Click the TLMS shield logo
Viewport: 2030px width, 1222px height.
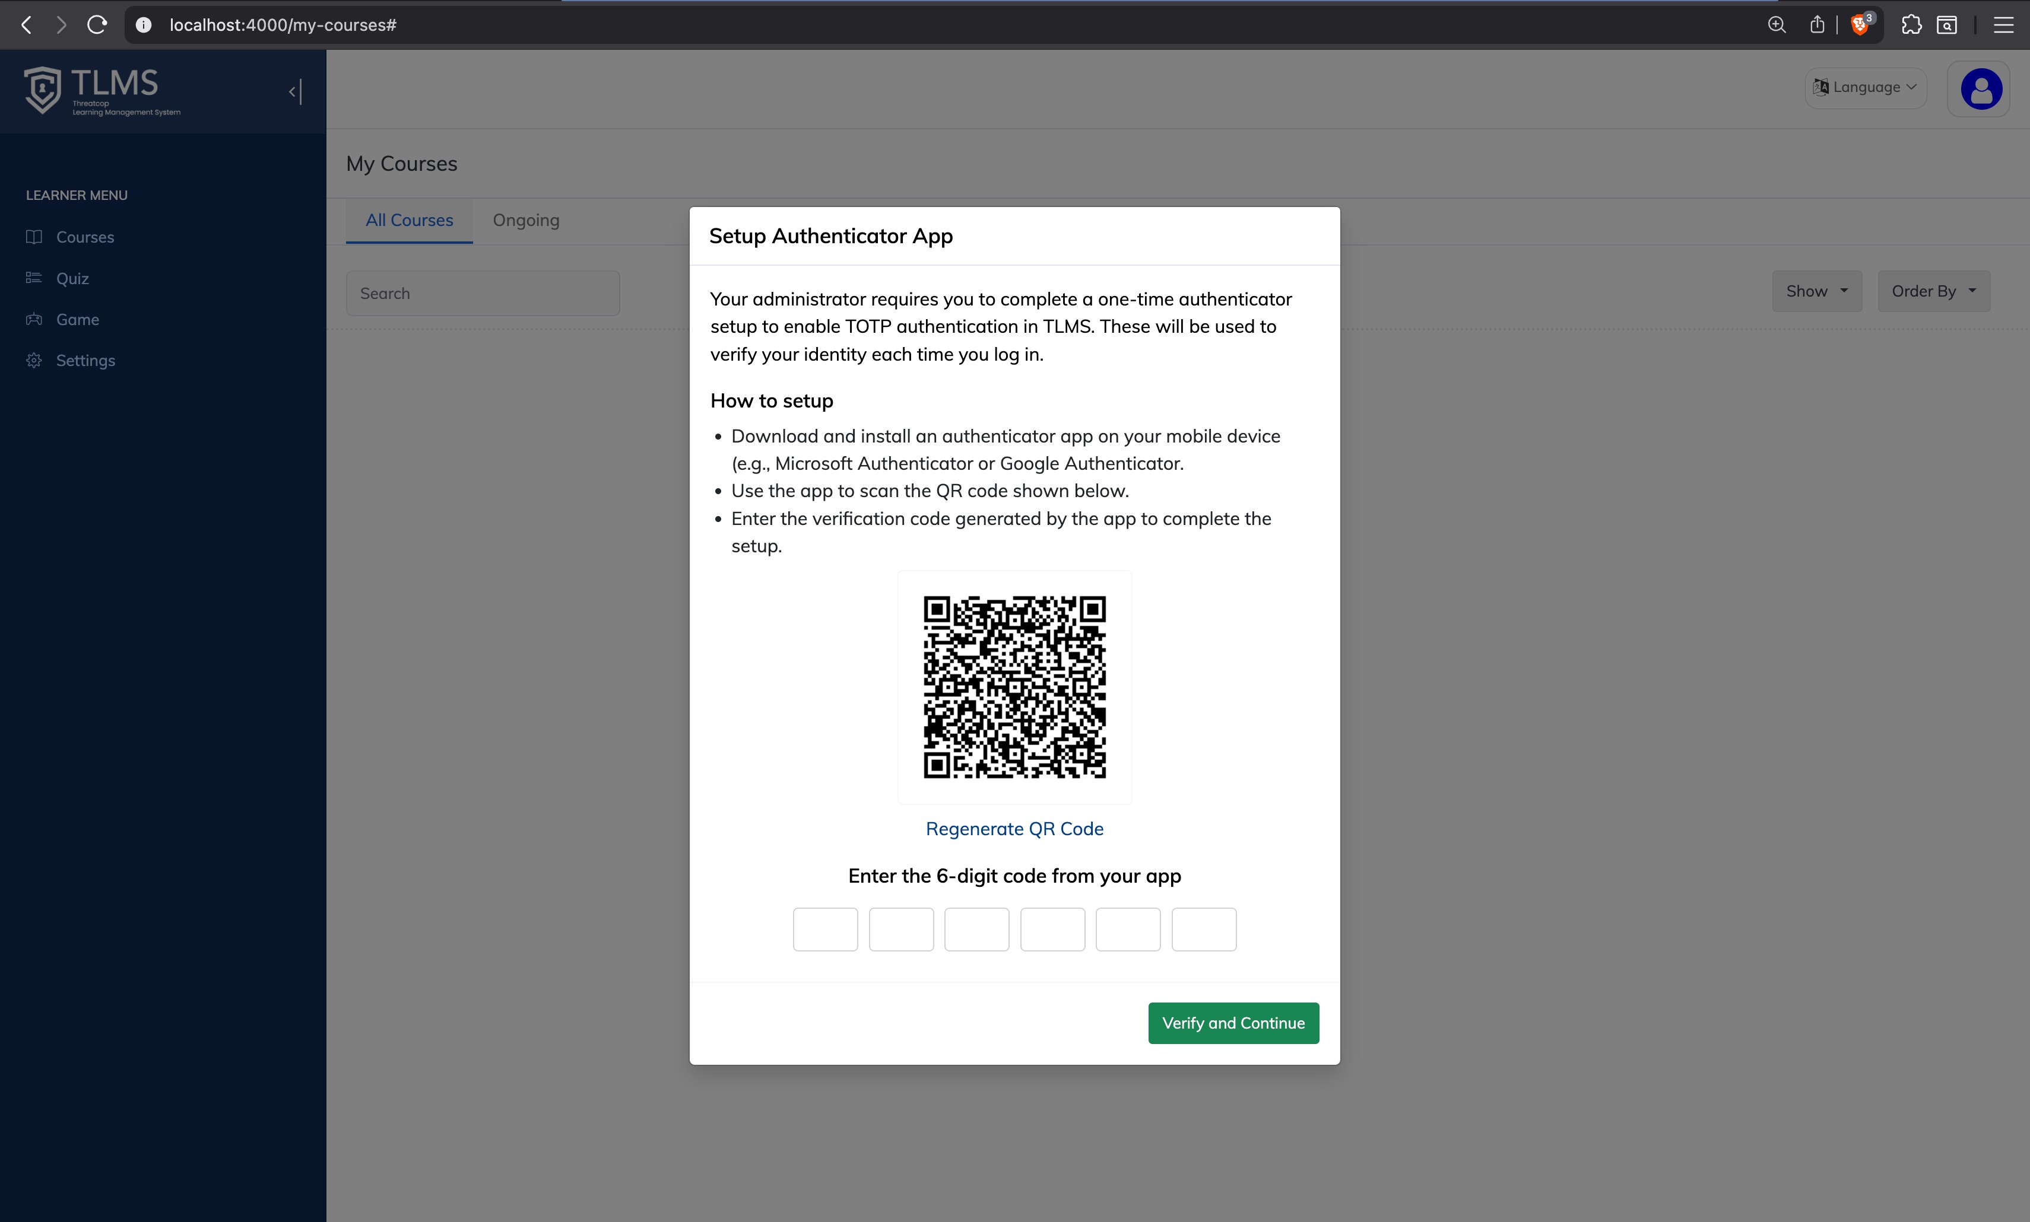tap(43, 90)
